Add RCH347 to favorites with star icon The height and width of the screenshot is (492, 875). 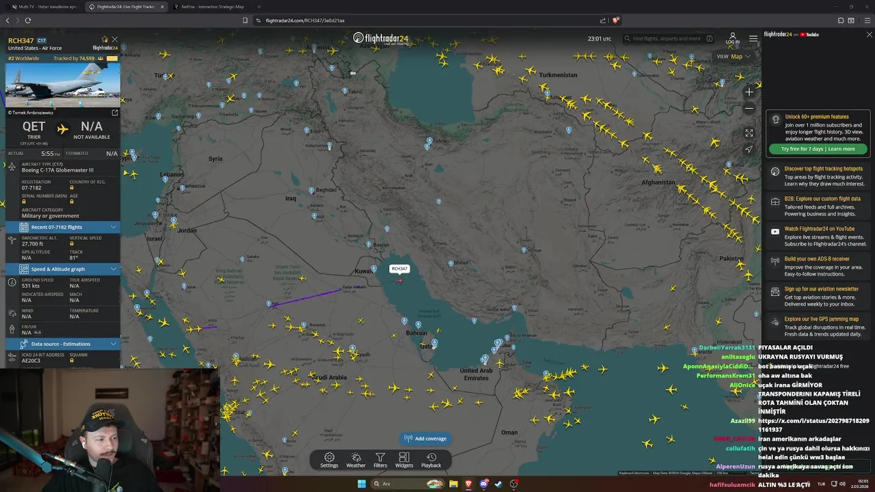pyautogui.click(x=105, y=40)
